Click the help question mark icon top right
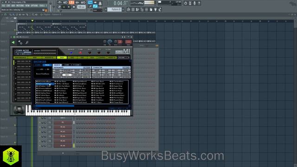The image size is (297, 167). tap(199, 3)
